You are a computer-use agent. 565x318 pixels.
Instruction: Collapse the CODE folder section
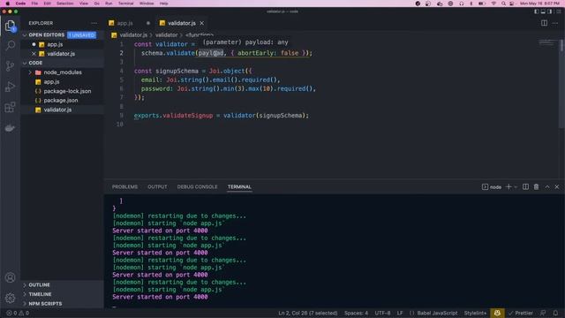[x=25, y=63]
